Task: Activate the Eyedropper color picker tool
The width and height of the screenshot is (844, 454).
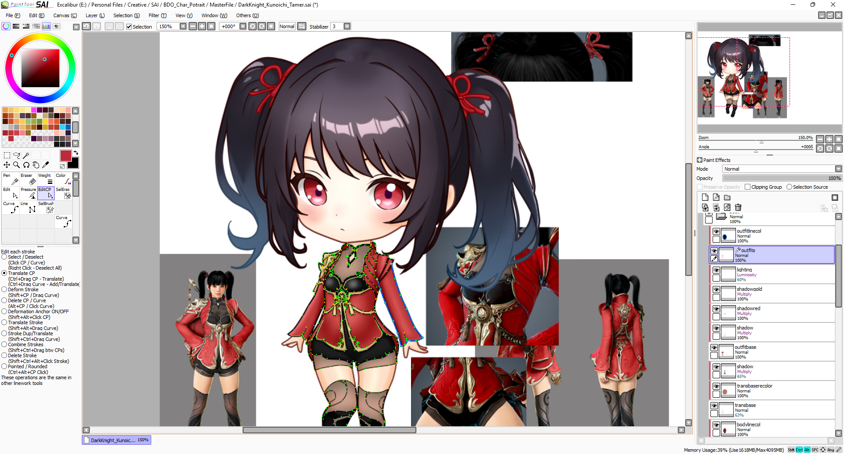Action: 45,165
